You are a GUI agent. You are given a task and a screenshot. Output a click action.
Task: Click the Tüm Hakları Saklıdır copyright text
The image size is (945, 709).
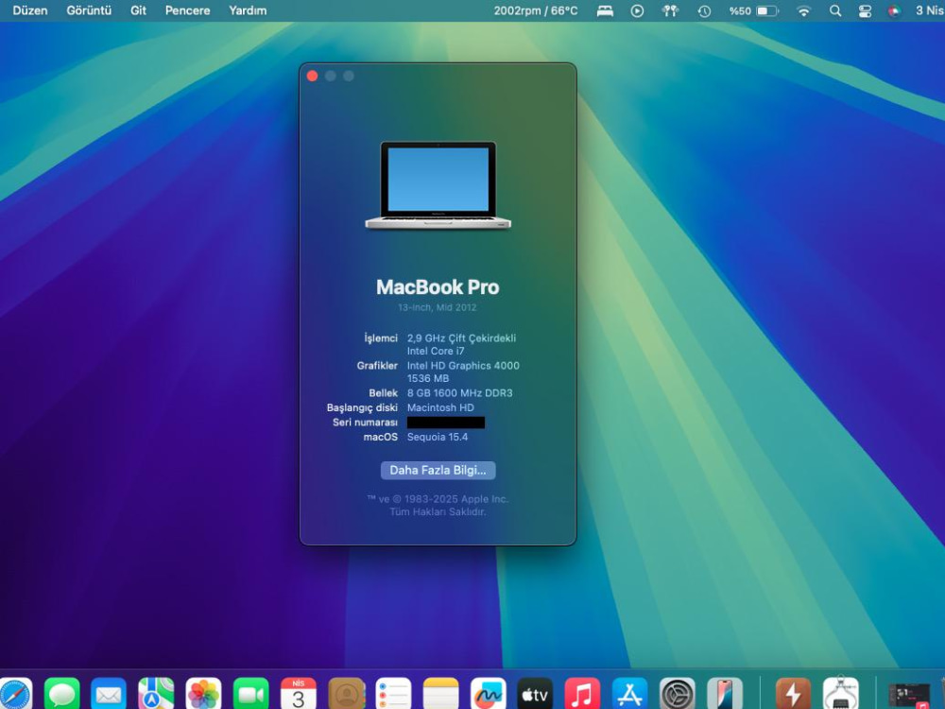[x=438, y=511]
